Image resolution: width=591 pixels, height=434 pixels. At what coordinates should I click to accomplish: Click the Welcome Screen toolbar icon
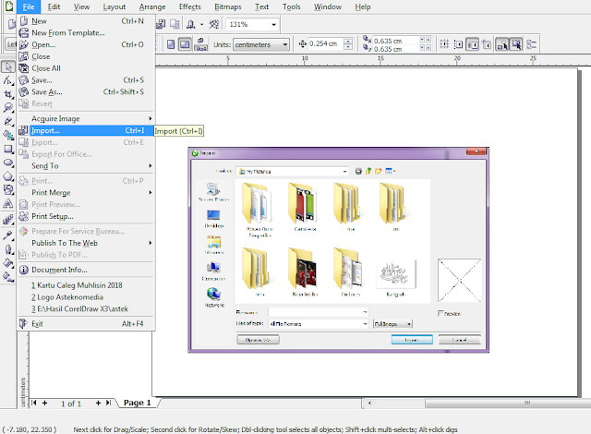click(x=214, y=25)
